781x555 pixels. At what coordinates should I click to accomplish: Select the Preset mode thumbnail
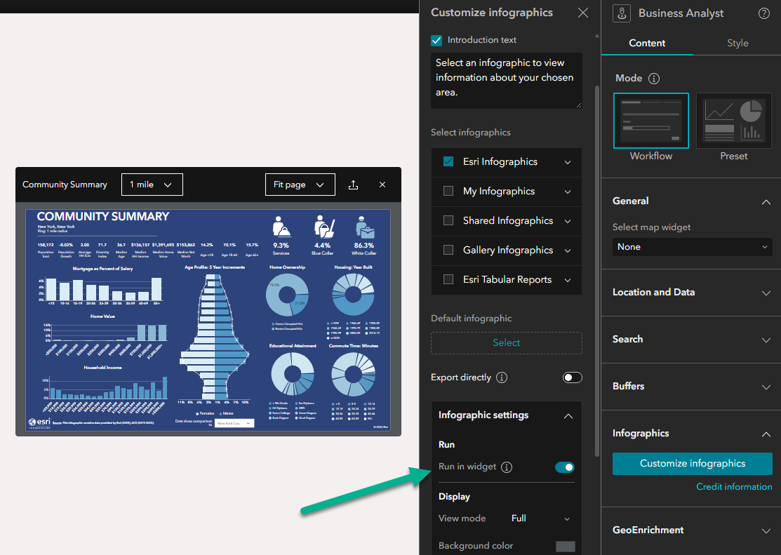pos(734,121)
